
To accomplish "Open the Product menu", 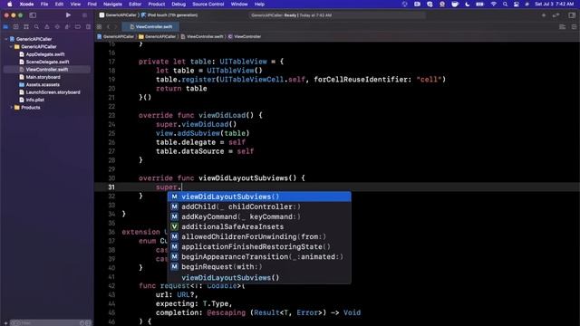I will tap(157, 4).
